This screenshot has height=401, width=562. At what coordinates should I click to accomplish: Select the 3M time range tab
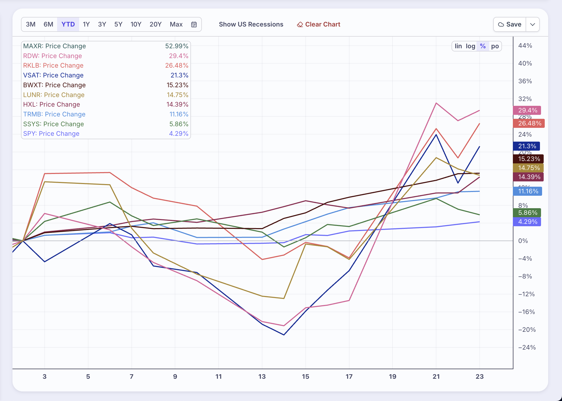[x=31, y=24]
